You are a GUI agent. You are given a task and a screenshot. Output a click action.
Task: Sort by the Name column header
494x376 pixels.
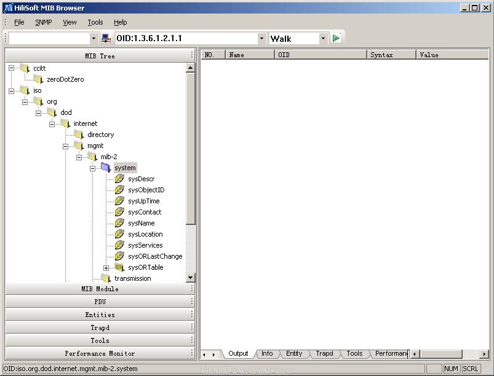click(250, 55)
